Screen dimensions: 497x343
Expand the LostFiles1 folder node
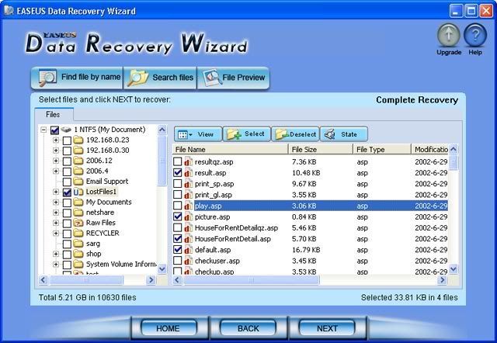tap(56, 192)
